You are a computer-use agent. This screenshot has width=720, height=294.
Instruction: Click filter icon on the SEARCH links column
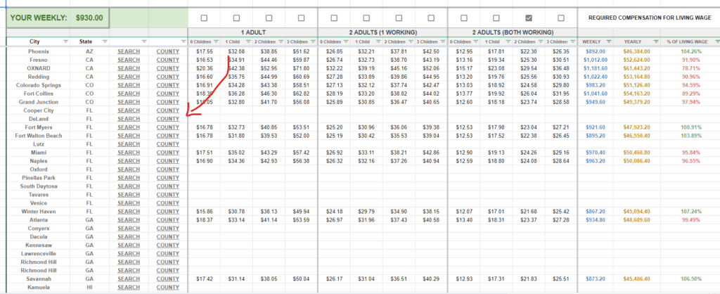point(143,41)
